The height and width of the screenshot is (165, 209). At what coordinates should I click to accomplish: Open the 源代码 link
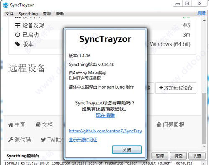(19, 140)
